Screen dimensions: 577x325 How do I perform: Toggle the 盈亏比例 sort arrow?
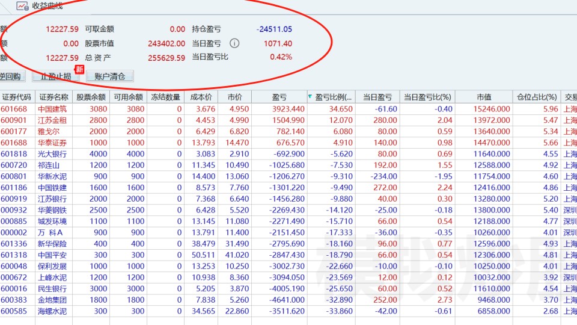point(310,96)
